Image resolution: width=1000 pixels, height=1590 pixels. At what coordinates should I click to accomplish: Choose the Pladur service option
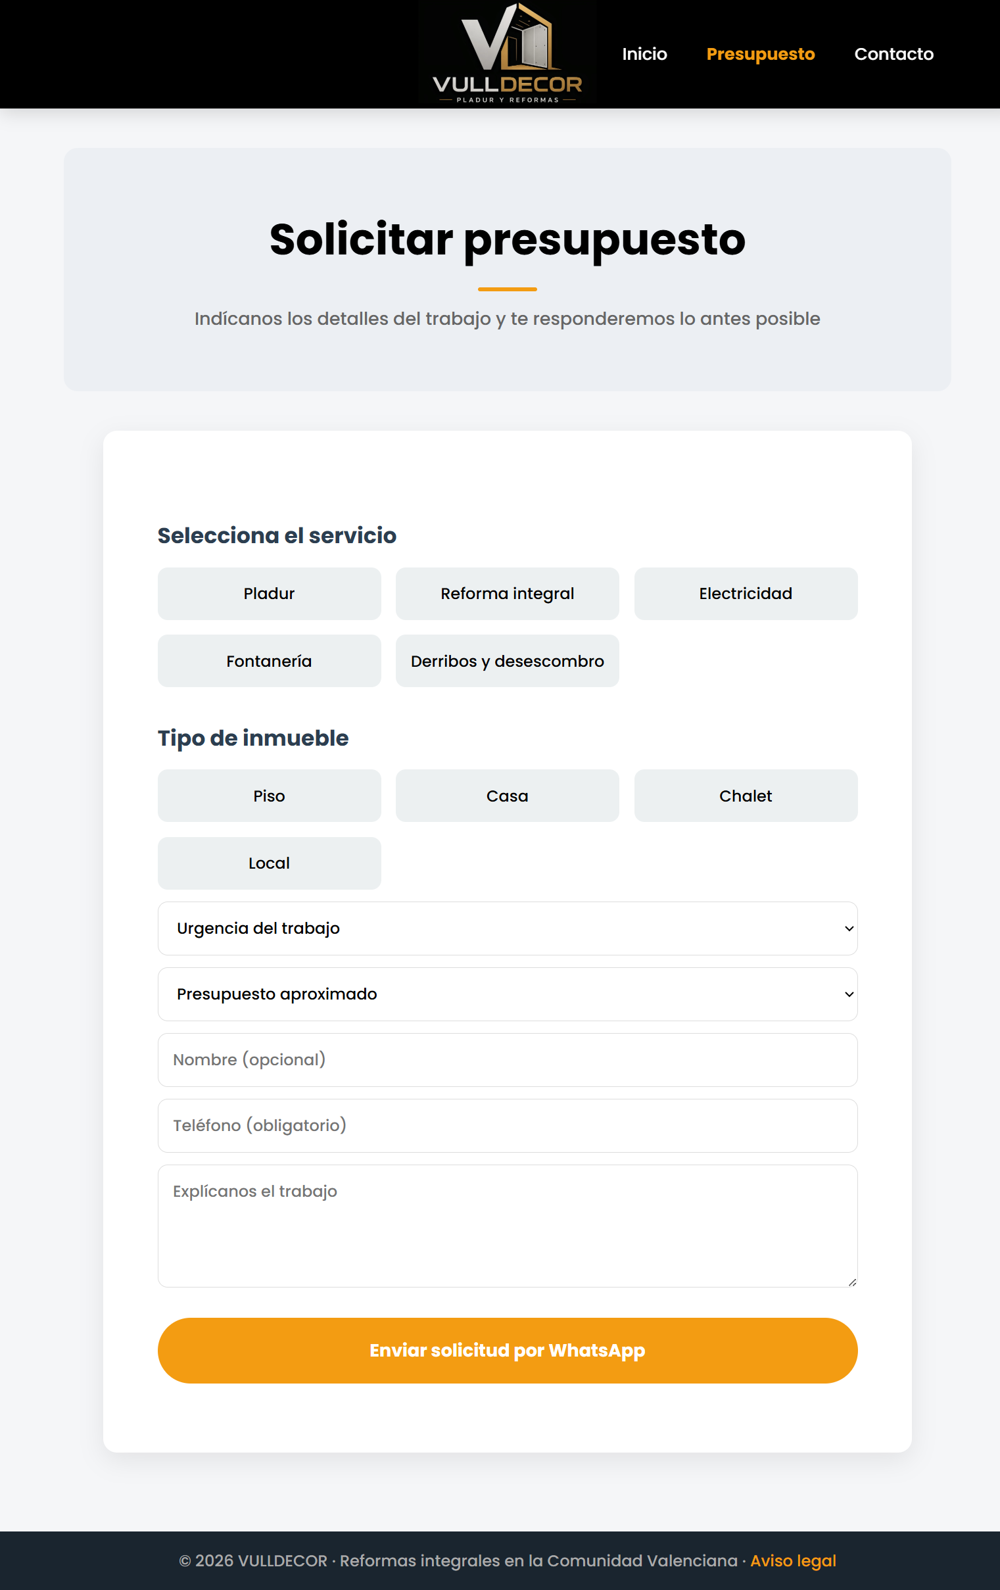tap(270, 594)
